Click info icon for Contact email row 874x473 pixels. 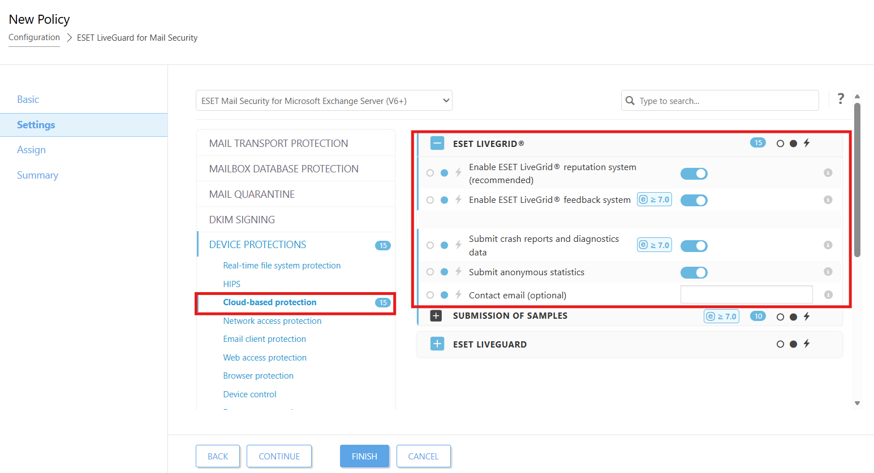tap(828, 295)
